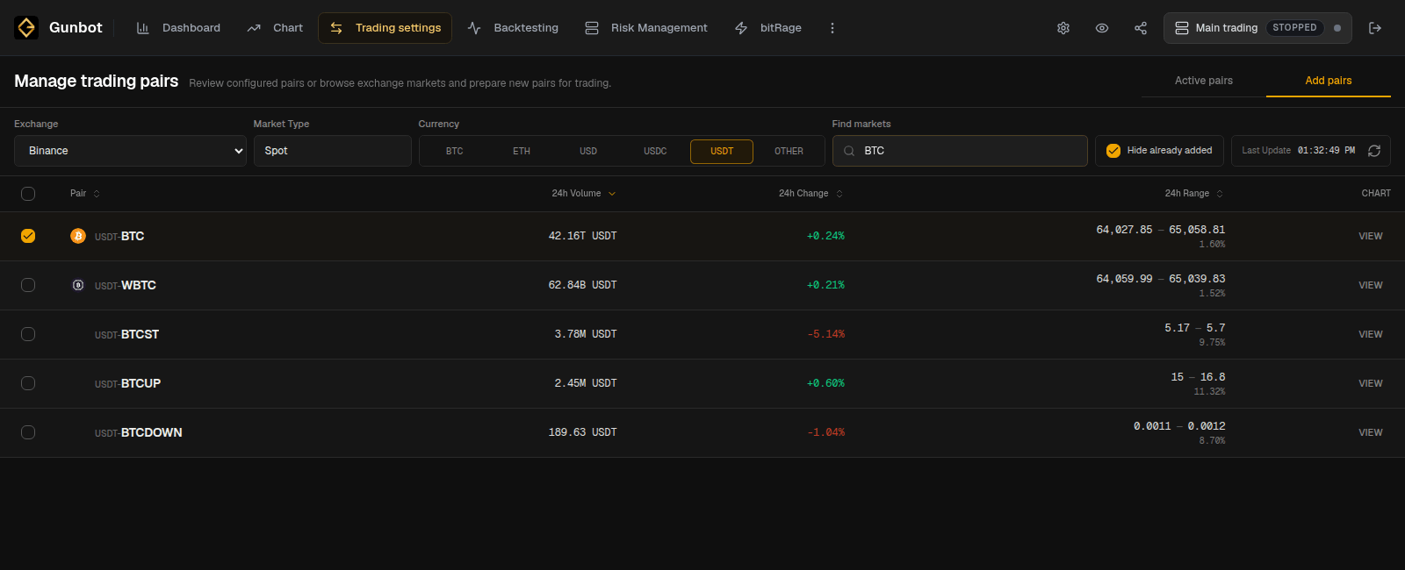Open Backtesting section

513,28
